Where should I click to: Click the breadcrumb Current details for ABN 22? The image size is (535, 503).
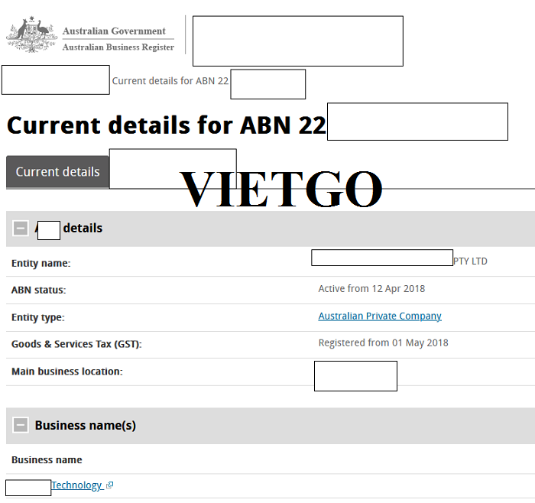[x=170, y=81]
